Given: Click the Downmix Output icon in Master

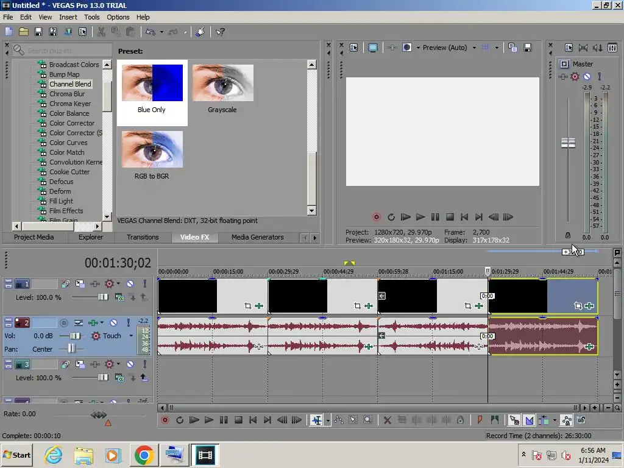Looking at the screenshot, I should click(583, 48).
